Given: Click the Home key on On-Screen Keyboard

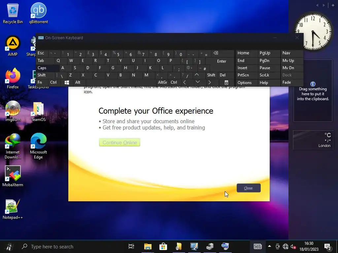Looking at the screenshot, I should (247, 53).
